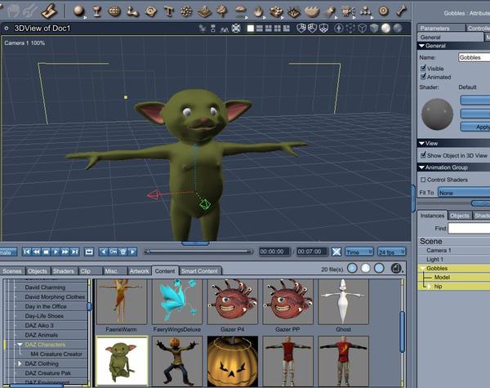This screenshot has height=388, width=490.
Task: Switch to single-view layout icon
Action: point(251,29)
